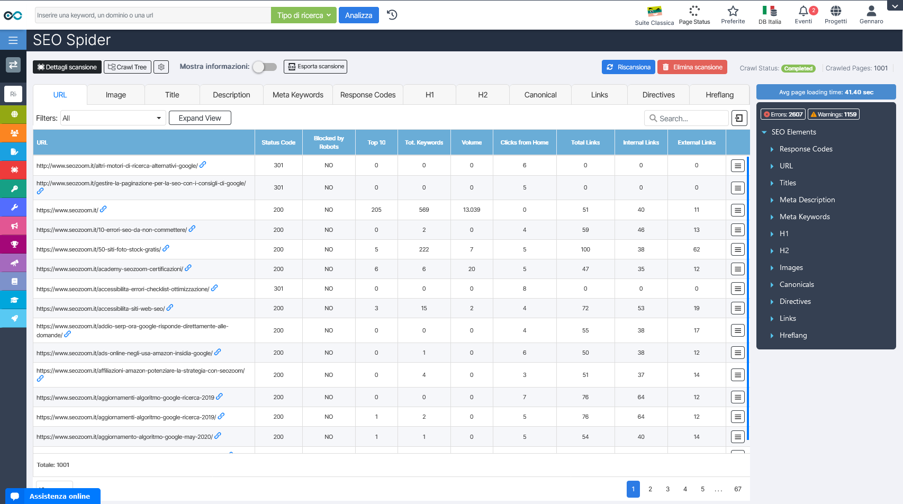Switch to the Description tab

click(231, 95)
